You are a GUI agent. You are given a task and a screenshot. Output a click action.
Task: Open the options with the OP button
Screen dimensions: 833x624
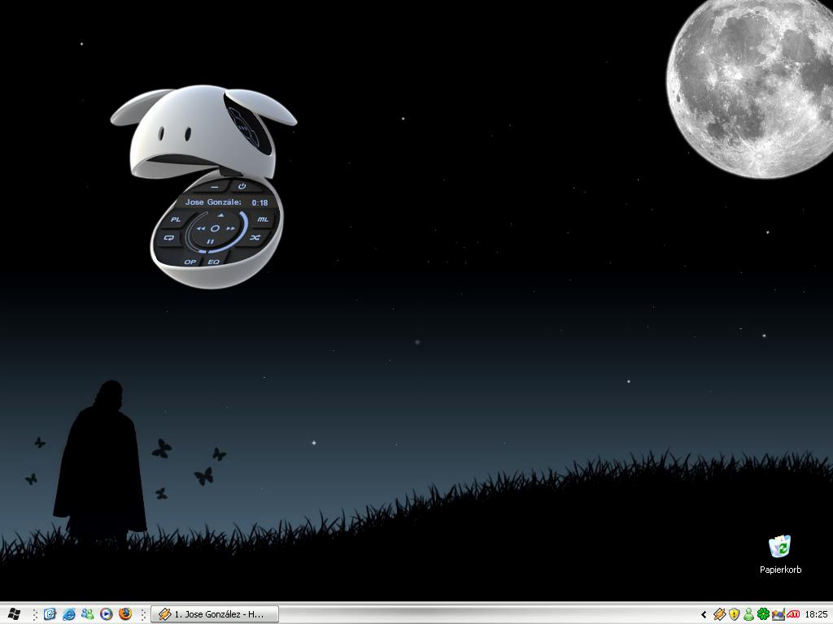pos(190,262)
